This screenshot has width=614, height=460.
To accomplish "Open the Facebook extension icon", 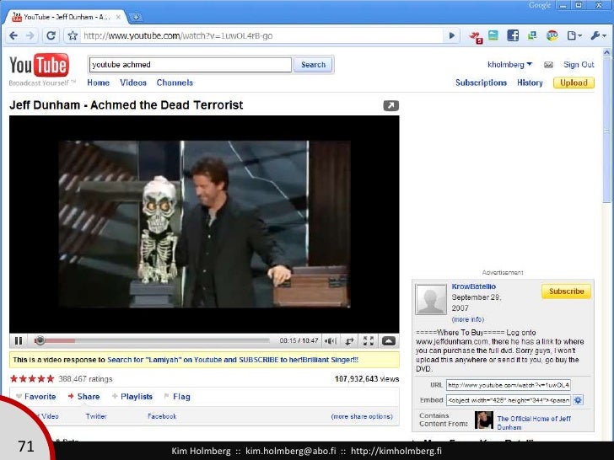I will pyautogui.click(x=513, y=35).
